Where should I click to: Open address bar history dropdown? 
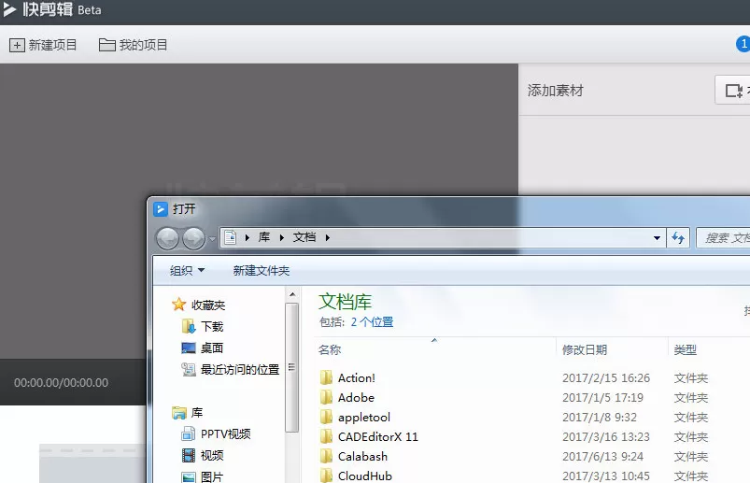(658, 237)
